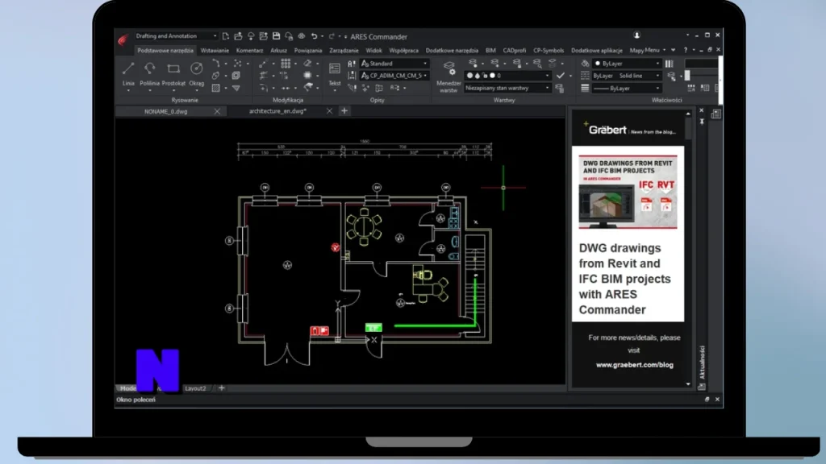Open the Dodatkowe aplikacje ribbon tab
This screenshot has height=464, width=826.
tap(596, 51)
